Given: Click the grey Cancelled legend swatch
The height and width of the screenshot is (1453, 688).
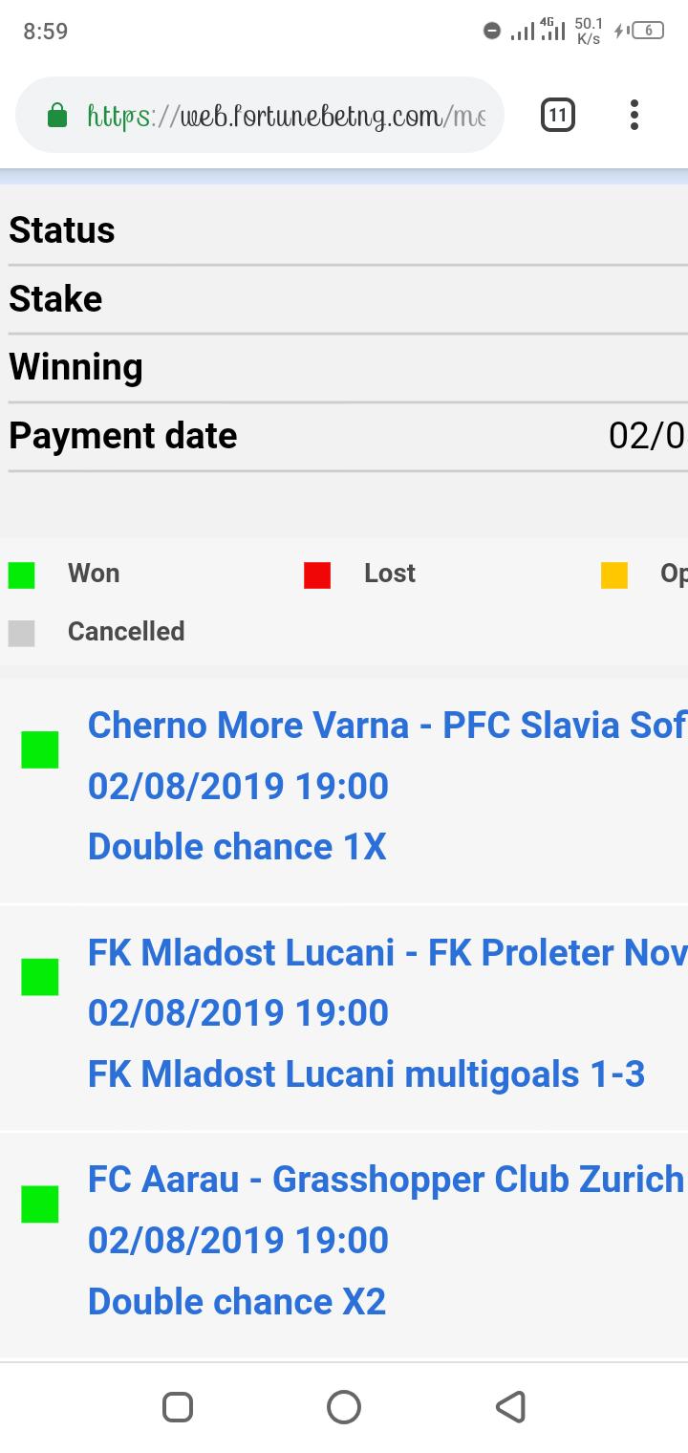Looking at the screenshot, I should click(21, 634).
